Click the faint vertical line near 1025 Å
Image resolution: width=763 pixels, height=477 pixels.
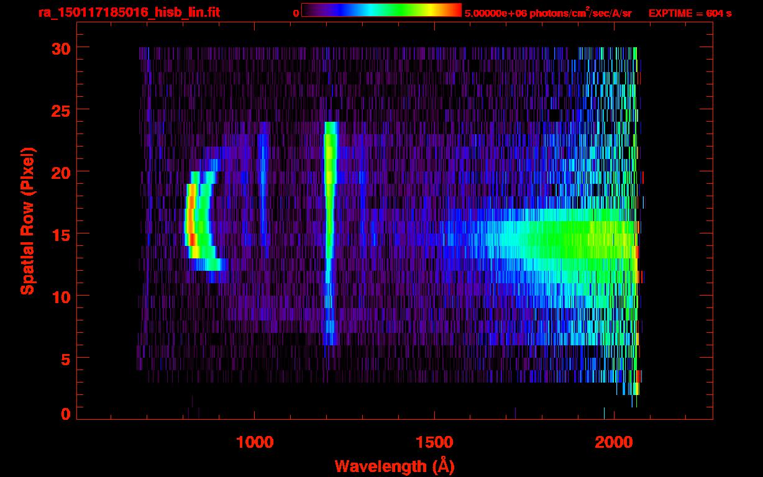coord(263,184)
